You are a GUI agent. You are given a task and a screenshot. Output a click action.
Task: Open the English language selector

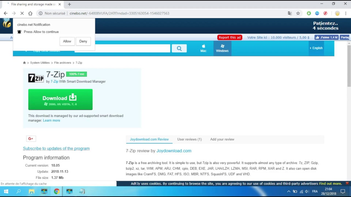coord(316,48)
